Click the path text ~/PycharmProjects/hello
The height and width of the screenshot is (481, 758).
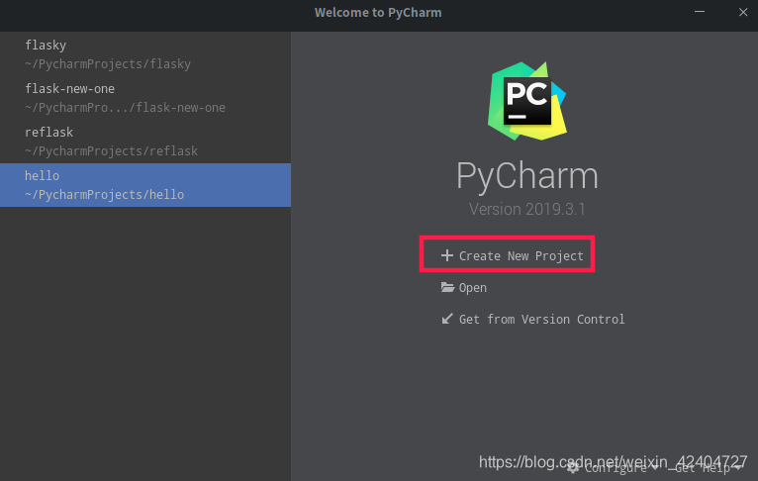point(105,194)
